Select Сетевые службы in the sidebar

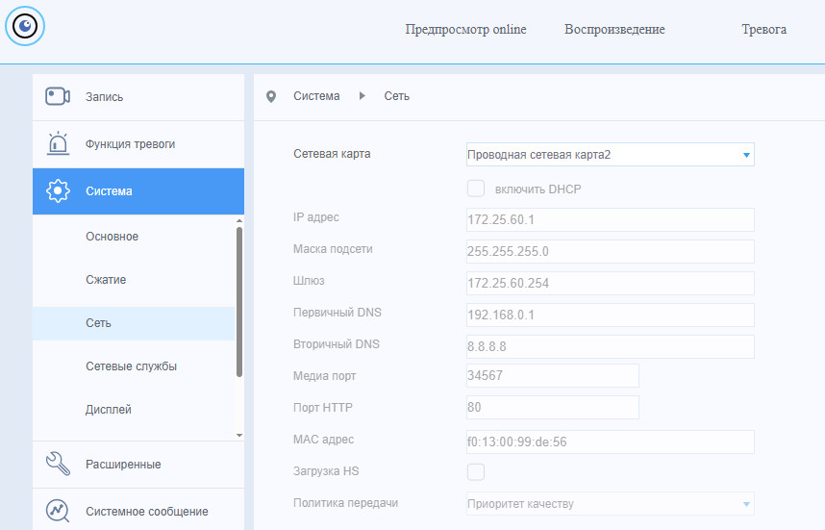[x=131, y=366]
